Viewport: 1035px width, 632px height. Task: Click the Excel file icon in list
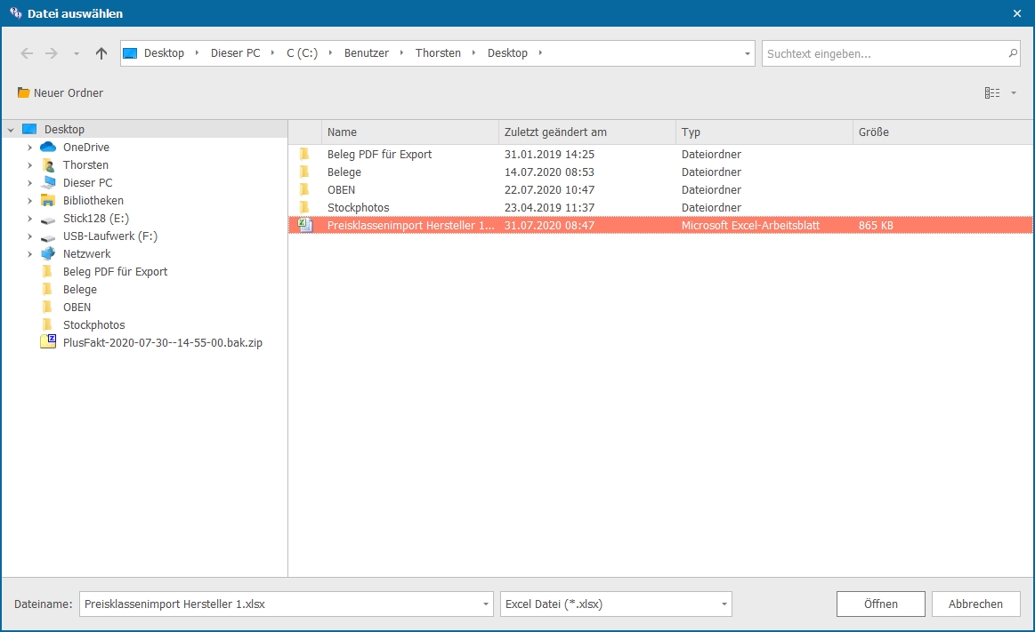point(305,226)
